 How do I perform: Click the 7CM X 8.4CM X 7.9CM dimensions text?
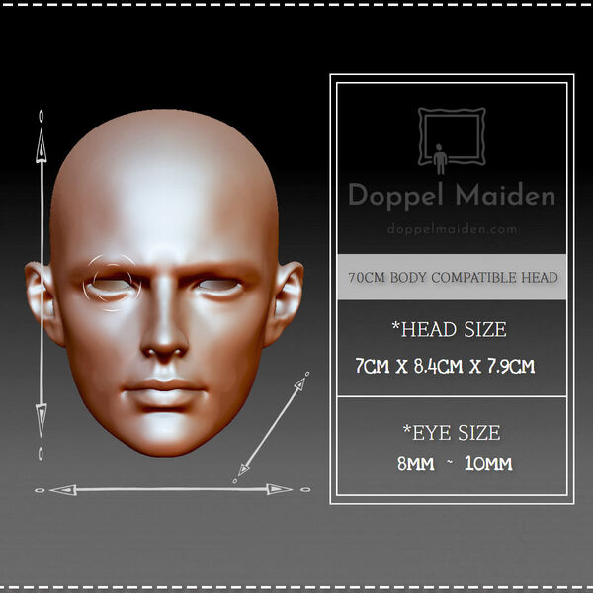446,367
